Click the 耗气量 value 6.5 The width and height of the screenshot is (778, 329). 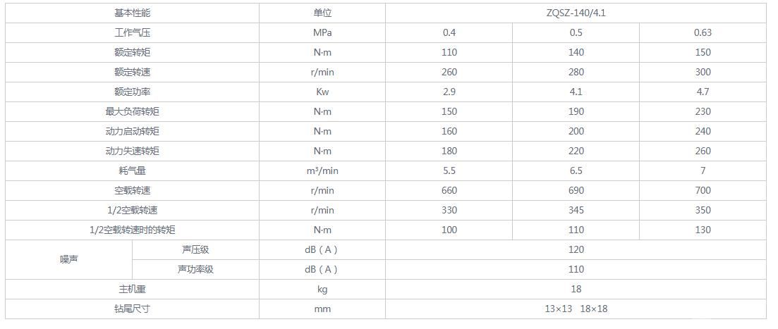point(576,171)
